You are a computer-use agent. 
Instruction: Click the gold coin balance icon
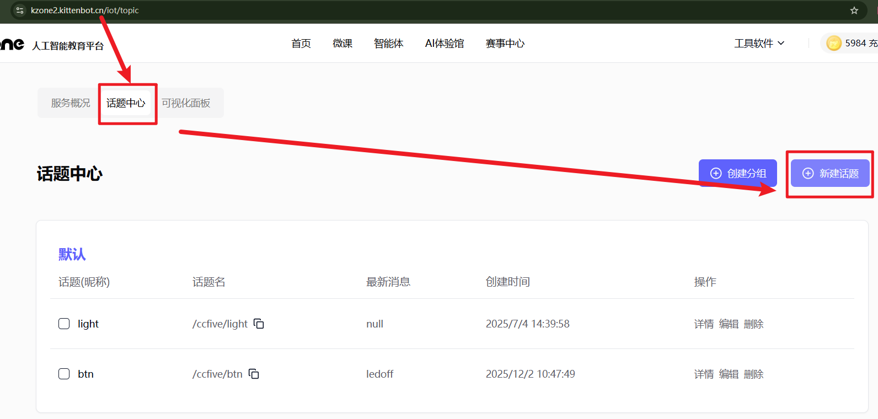click(834, 43)
